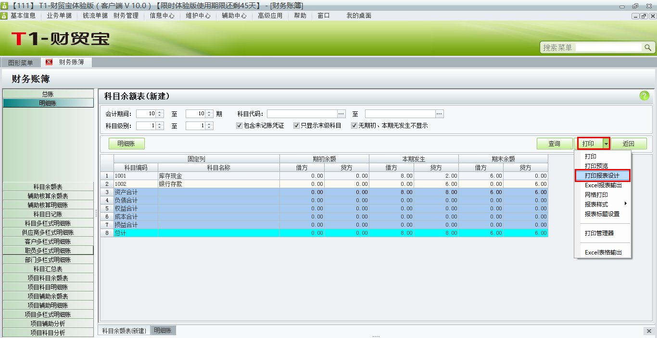Open the 维护中心 menu
The width and height of the screenshot is (657, 338).
198,15
